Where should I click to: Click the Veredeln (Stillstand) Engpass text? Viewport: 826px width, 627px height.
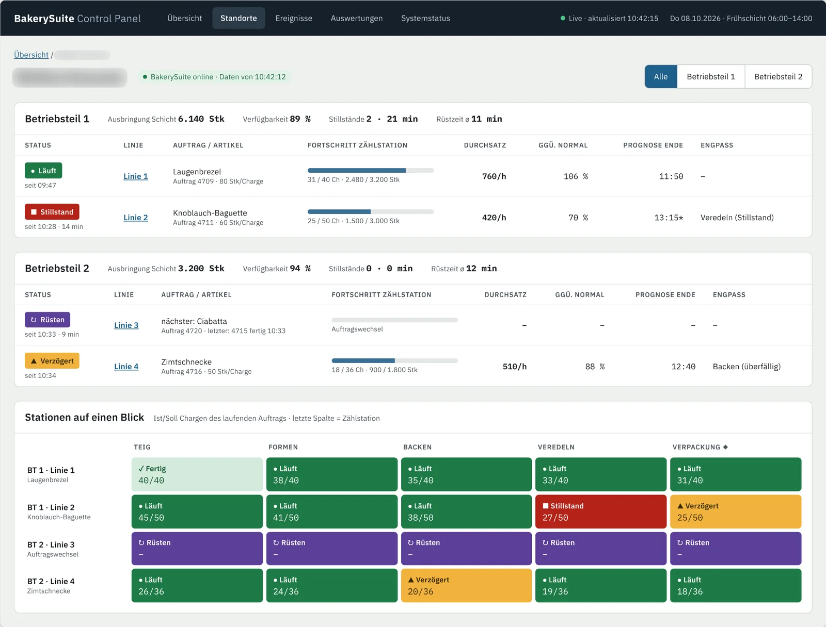[x=737, y=218]
